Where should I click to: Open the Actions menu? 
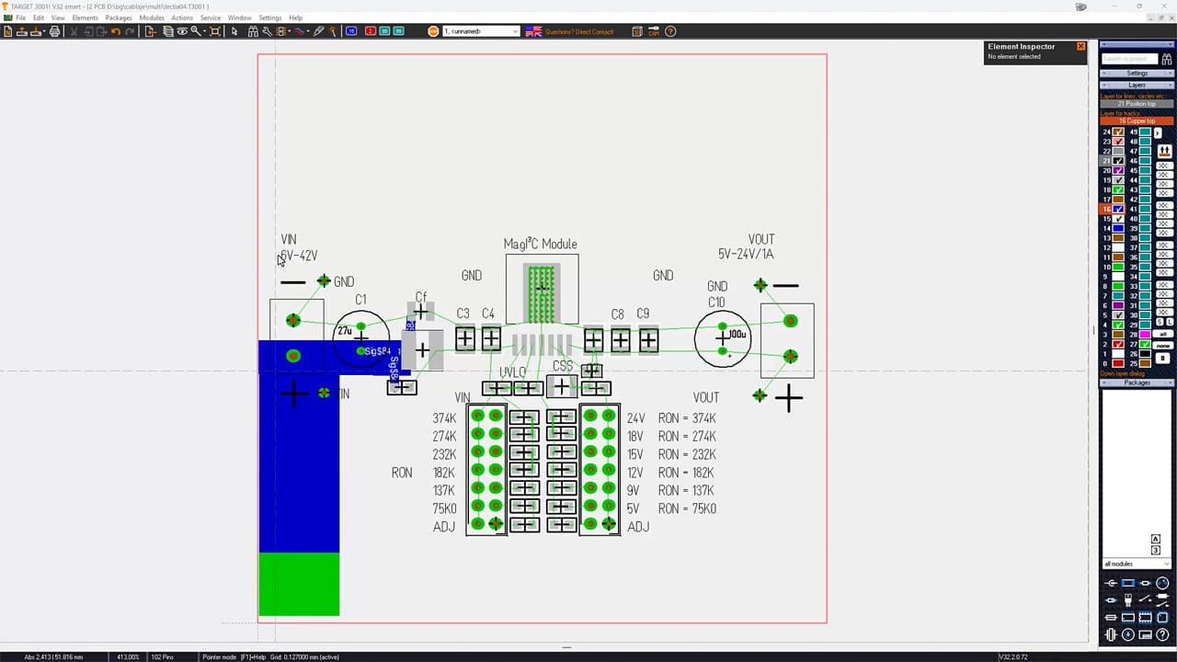point(182,17)
